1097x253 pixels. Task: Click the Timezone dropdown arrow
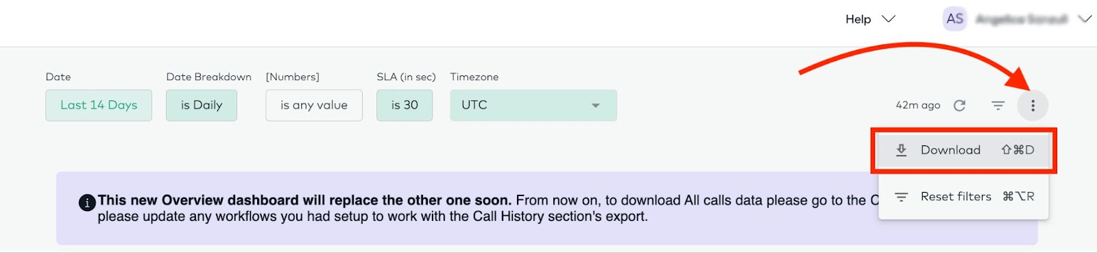click(x=595, y=106)
